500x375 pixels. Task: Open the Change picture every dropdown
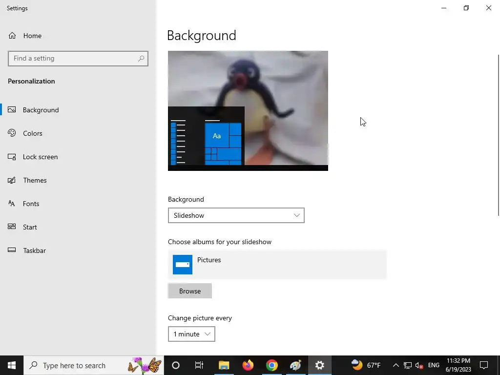pos(191,334)
